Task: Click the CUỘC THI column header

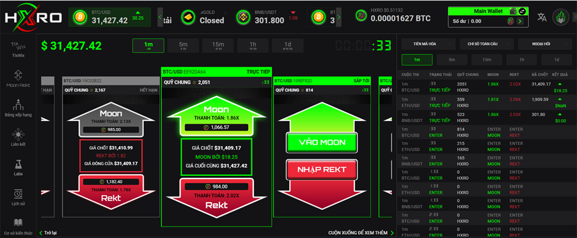Action: 409,74
